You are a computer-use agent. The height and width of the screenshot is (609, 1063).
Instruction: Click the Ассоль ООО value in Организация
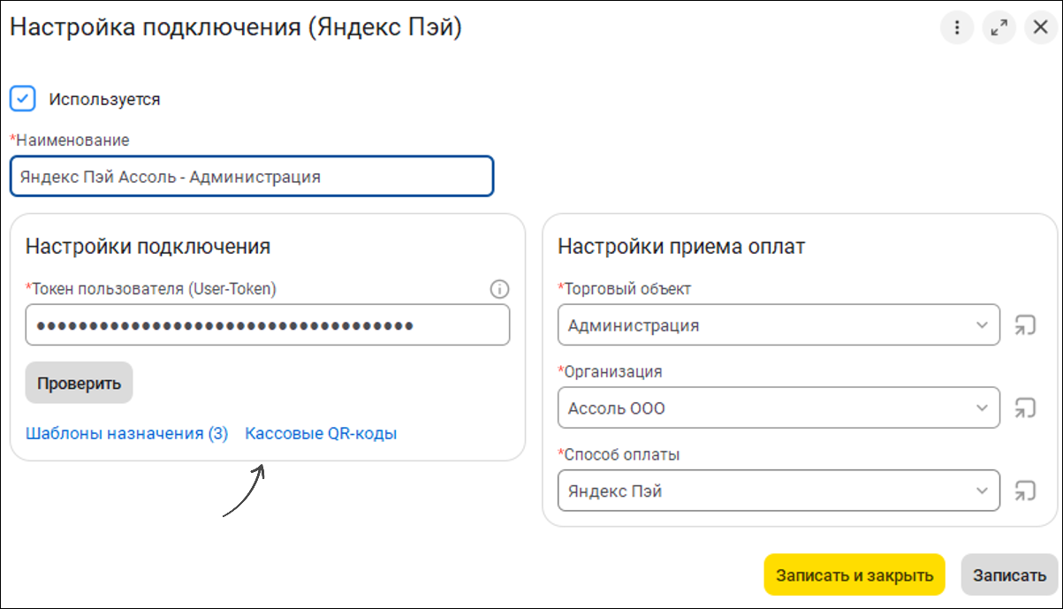click(x=617, y=408)
